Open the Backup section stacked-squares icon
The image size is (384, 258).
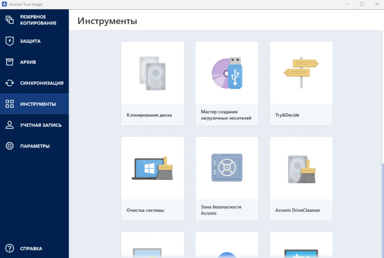coord(10,20)
